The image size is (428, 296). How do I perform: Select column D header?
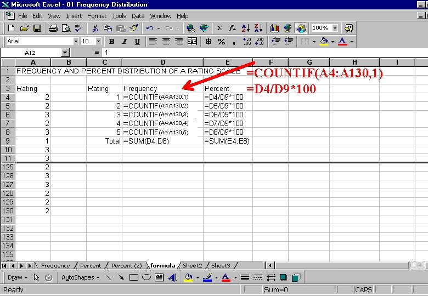point(162,62)
